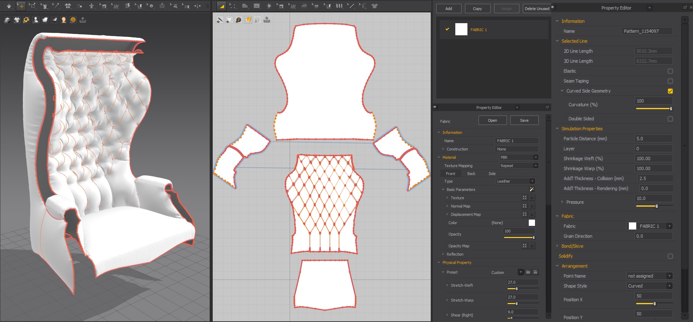The image size is (693, 322).
Task: Toggle avatar visibility in 3D view
Action: tap(35, 20)
